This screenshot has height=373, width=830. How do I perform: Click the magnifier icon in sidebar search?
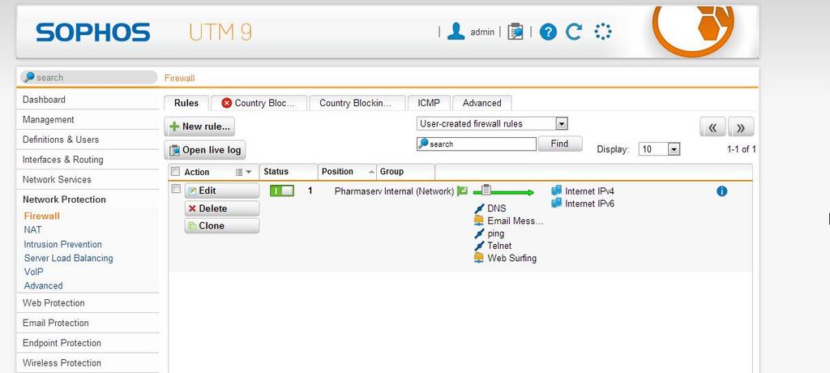tap(29, 77)
